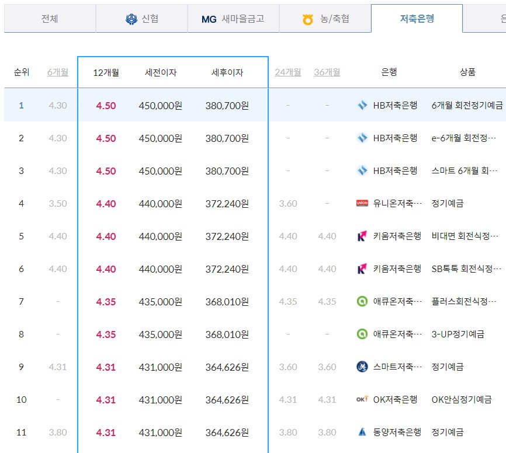
Task: Click HB저축은행 logo in rank 2 row
Action: pos(362,138)
